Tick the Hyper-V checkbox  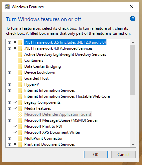tap(15, 84)
